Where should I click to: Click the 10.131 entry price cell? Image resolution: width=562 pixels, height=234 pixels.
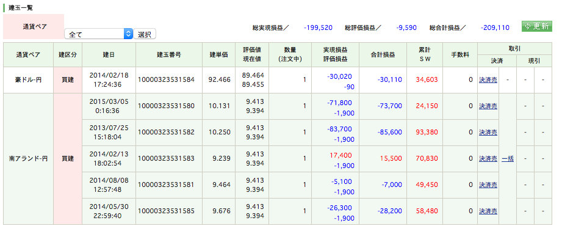(219, 106)
